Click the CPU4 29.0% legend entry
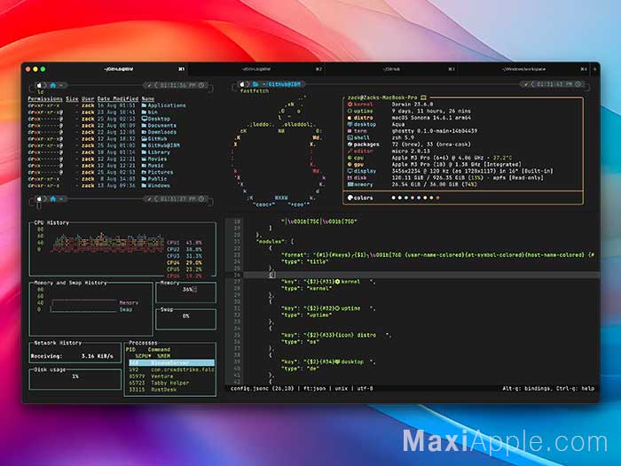 point(185,262)
